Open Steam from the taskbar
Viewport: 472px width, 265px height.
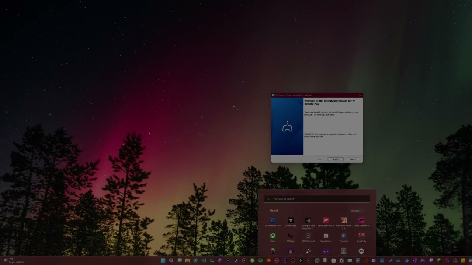coord(236,261)
